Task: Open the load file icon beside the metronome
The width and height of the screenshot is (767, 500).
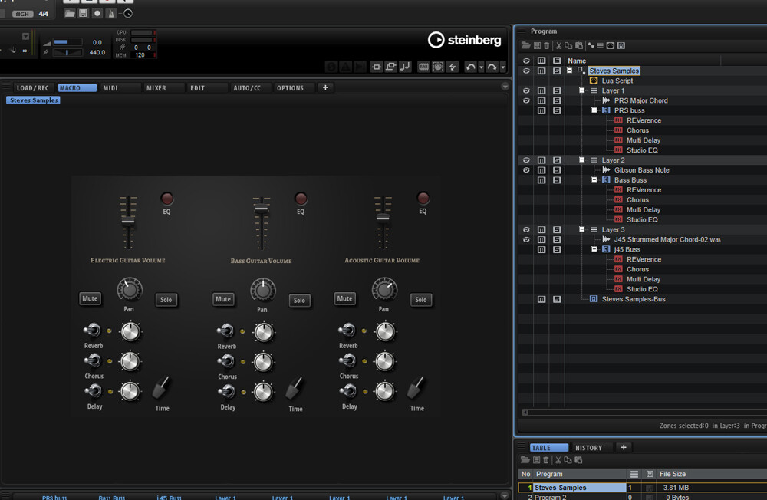Action: click(70, 13)
